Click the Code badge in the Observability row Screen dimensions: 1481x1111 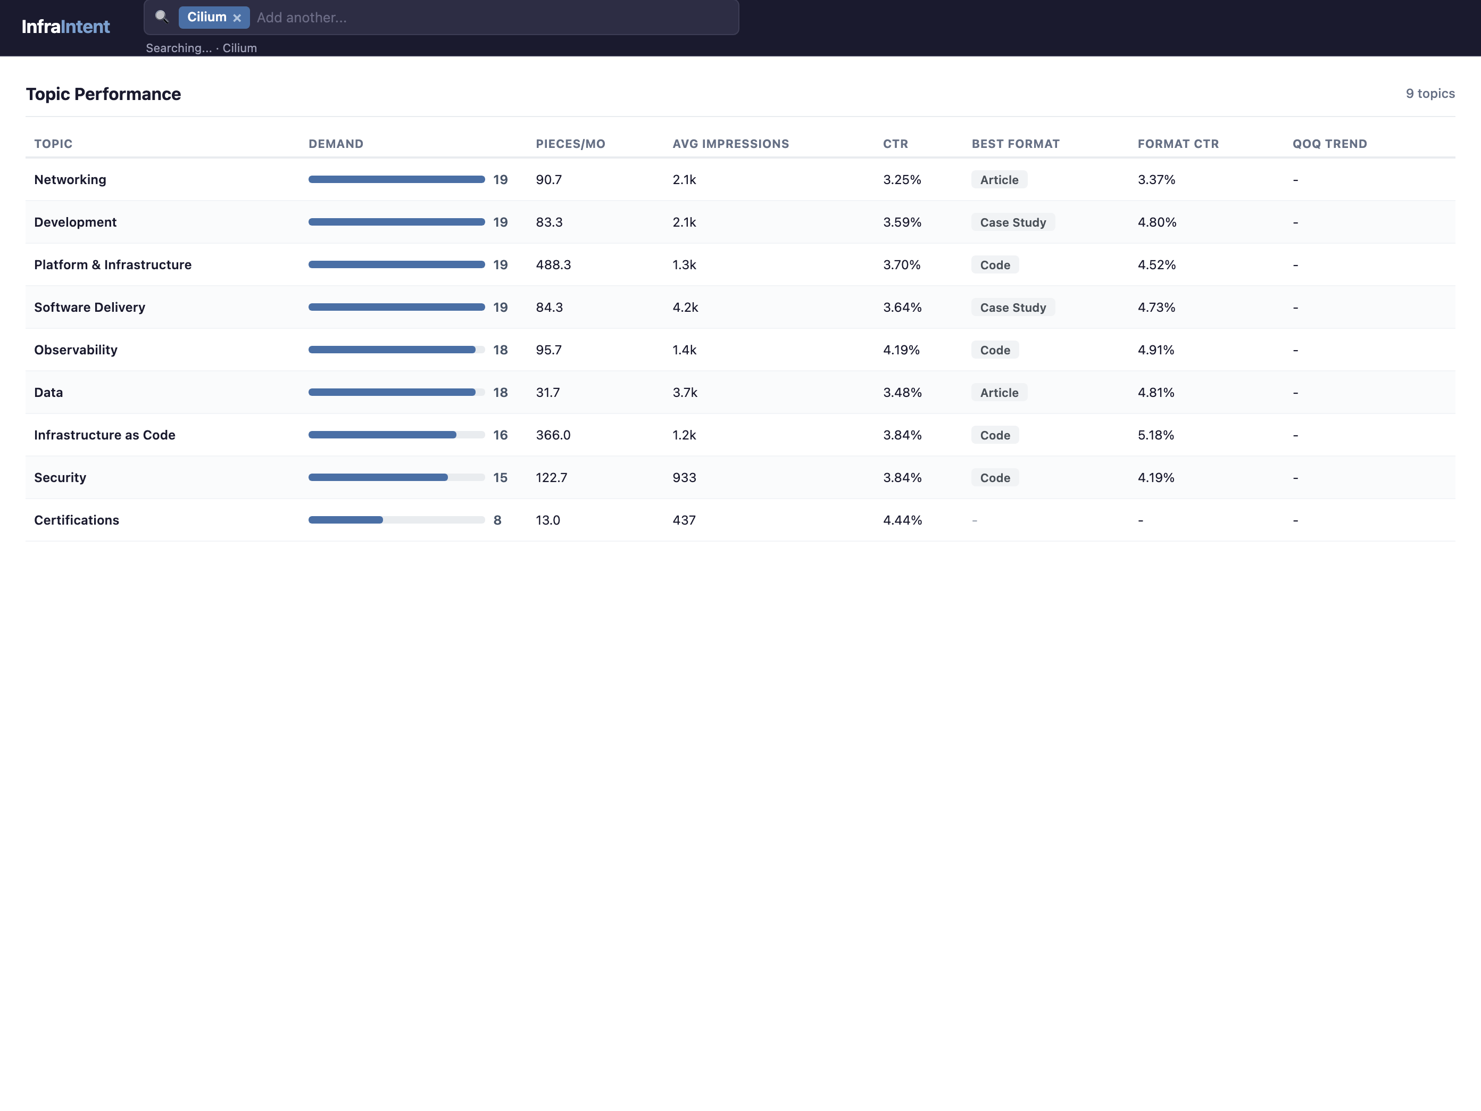[x=995, y=350]
